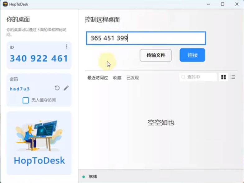This screenshot has height=183, width=244.
Task: Open the 最近访问过 tab
Action: 98,78
